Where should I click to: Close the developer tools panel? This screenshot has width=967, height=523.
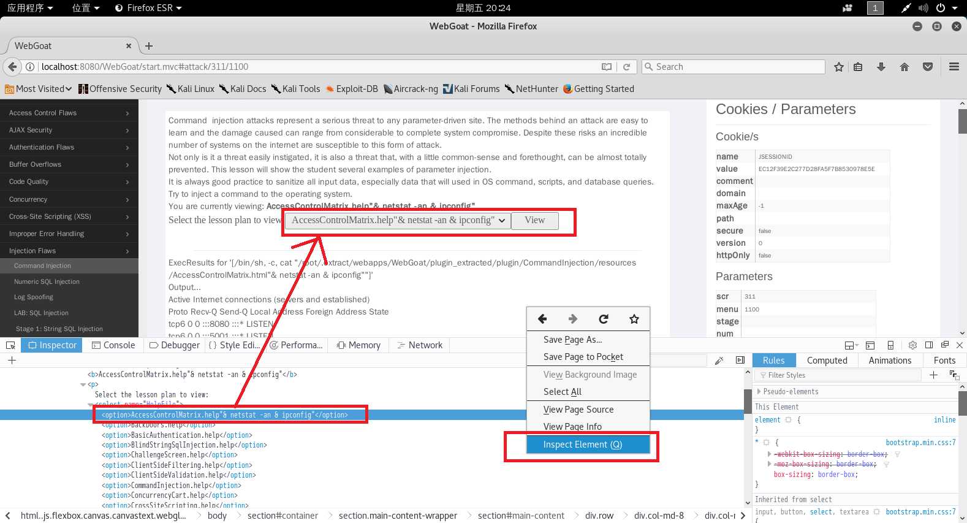click(x=960, y=345)
